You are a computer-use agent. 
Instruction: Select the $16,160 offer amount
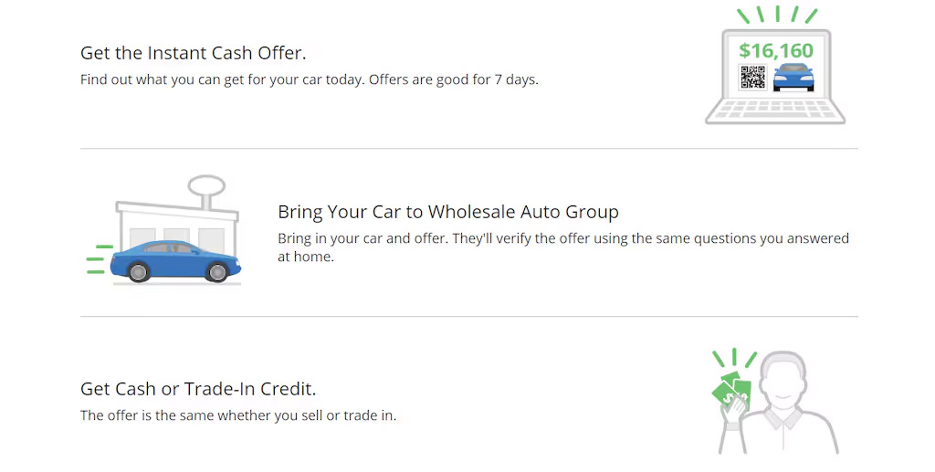776,51
